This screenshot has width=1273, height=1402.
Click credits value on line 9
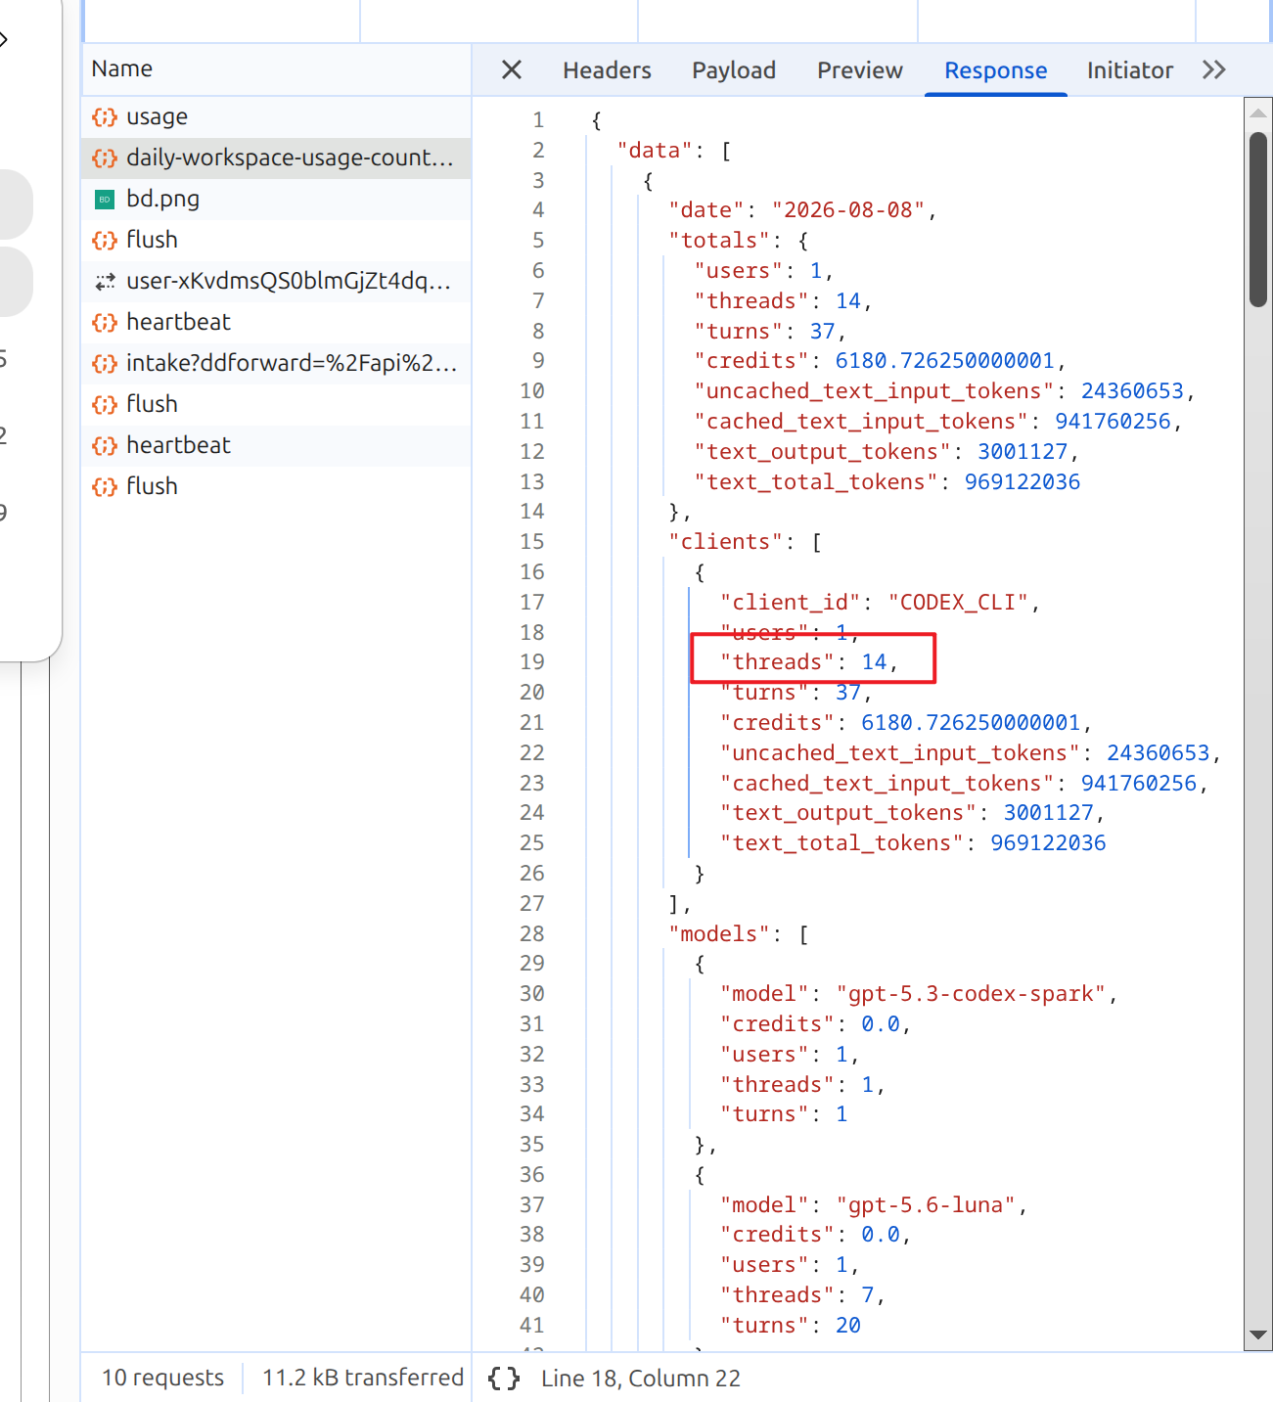(x=944, y=361)
